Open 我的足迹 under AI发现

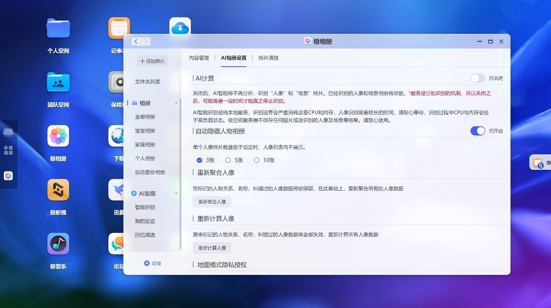pyautogui.click(x=145, y=221)
